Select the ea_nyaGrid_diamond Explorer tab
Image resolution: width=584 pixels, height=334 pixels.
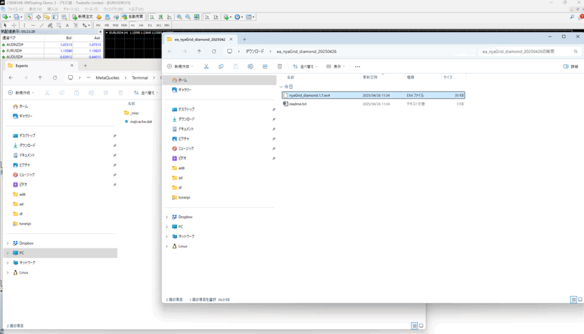point(200,39)
